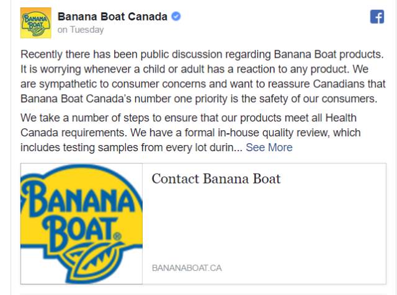This screenshot has height=295, width=397.
Task: Open the Contact Banana Boat headline
Action: pyautogui.click(x=216, y=179)
